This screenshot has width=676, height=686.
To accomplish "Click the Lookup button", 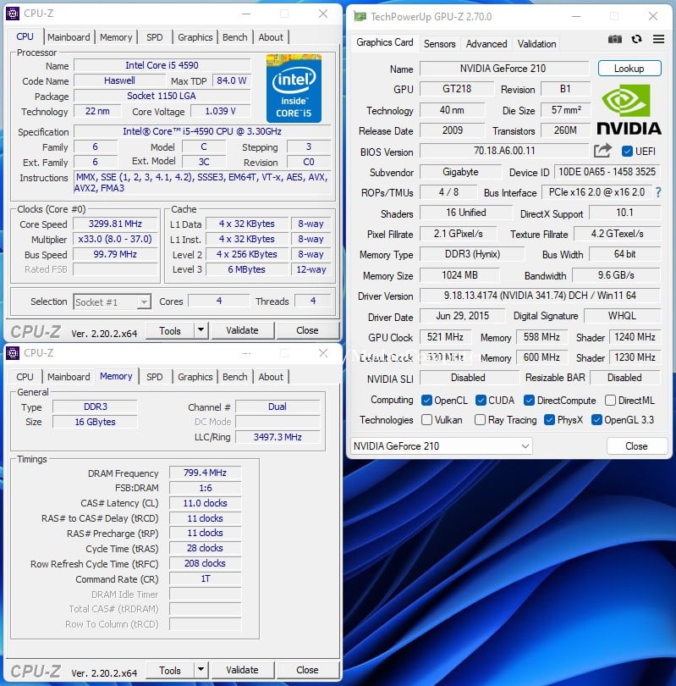I will click(x=629, y=69).
